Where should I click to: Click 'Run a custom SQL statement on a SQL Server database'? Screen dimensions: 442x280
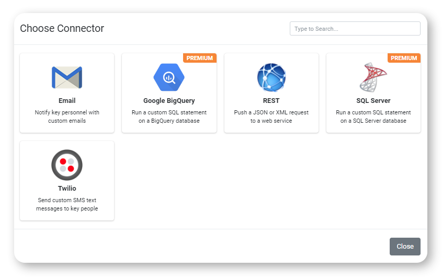373,116
